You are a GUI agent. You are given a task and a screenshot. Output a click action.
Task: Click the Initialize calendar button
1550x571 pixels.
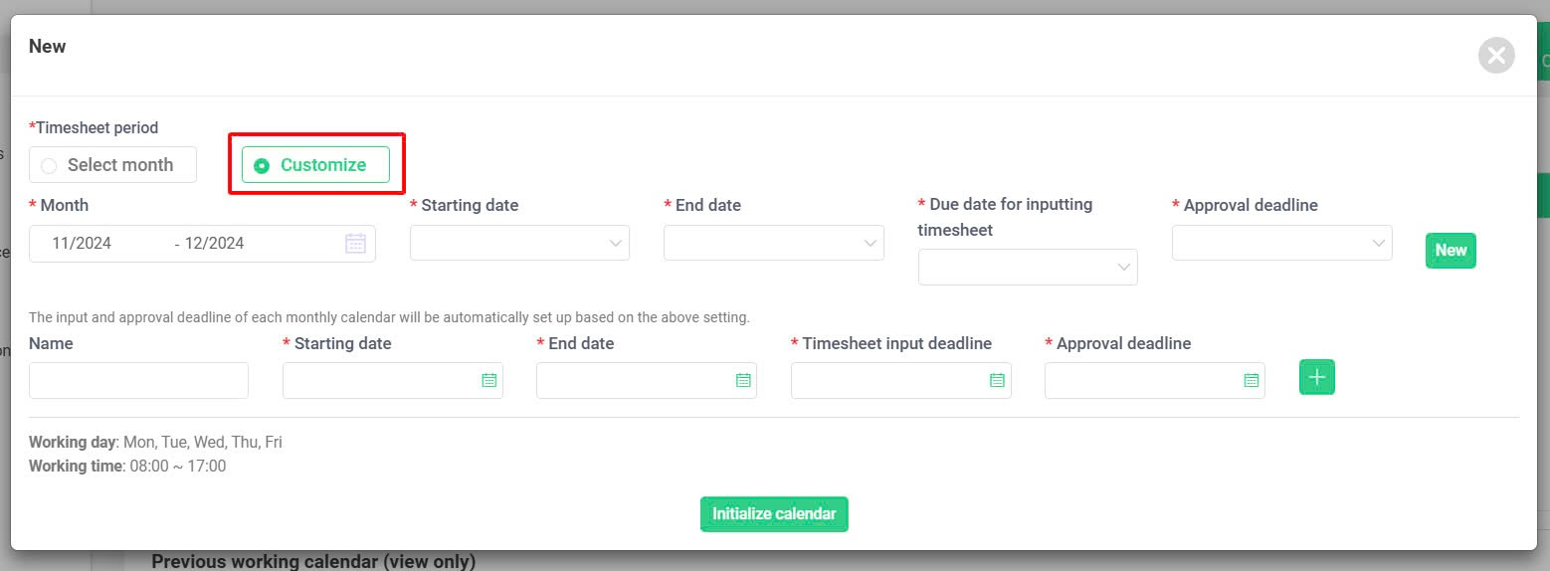click(774, 514)
